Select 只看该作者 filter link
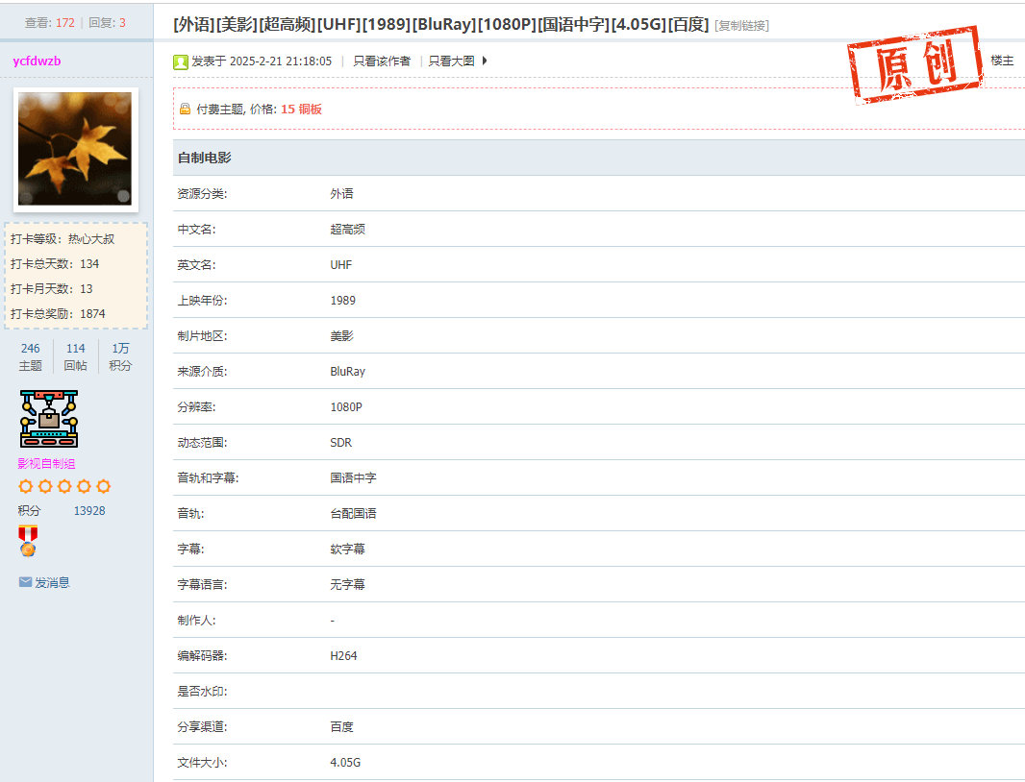The image size is (1025, 782). 382,61
